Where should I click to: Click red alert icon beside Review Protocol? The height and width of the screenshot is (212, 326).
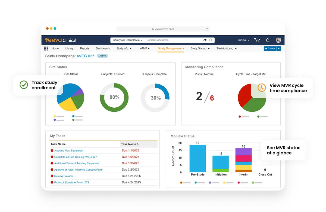pyautogui.click(x=52, y=176)
